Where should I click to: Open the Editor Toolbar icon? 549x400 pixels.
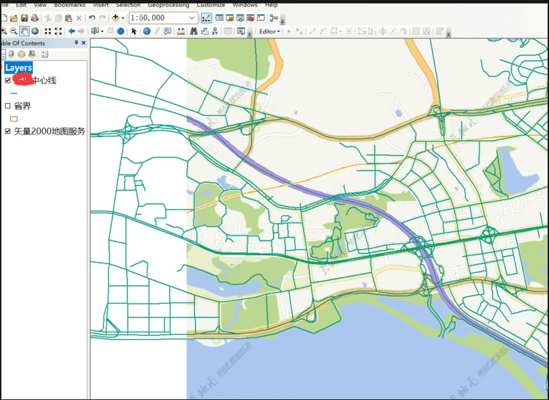tap(206, 18)
